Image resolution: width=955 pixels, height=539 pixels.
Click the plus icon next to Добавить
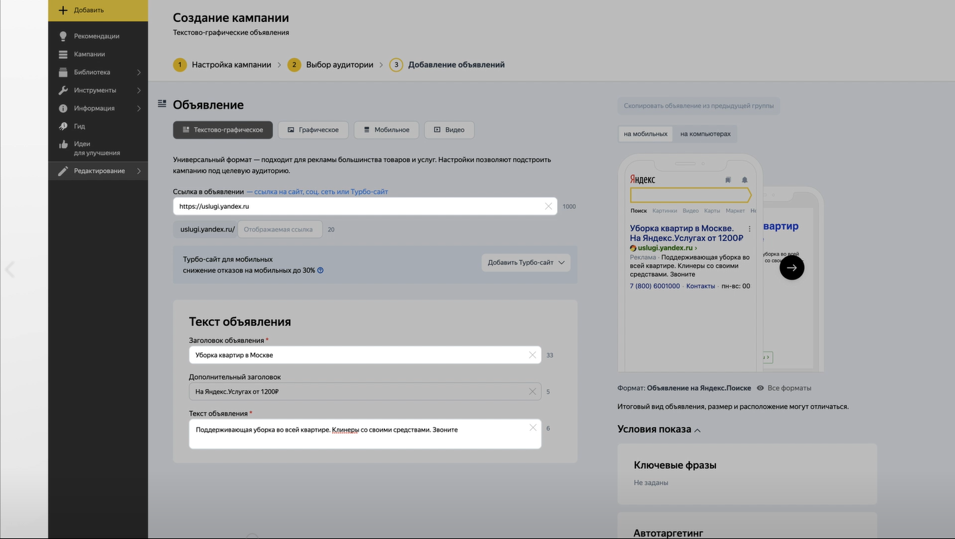click(x=63, y=10)
